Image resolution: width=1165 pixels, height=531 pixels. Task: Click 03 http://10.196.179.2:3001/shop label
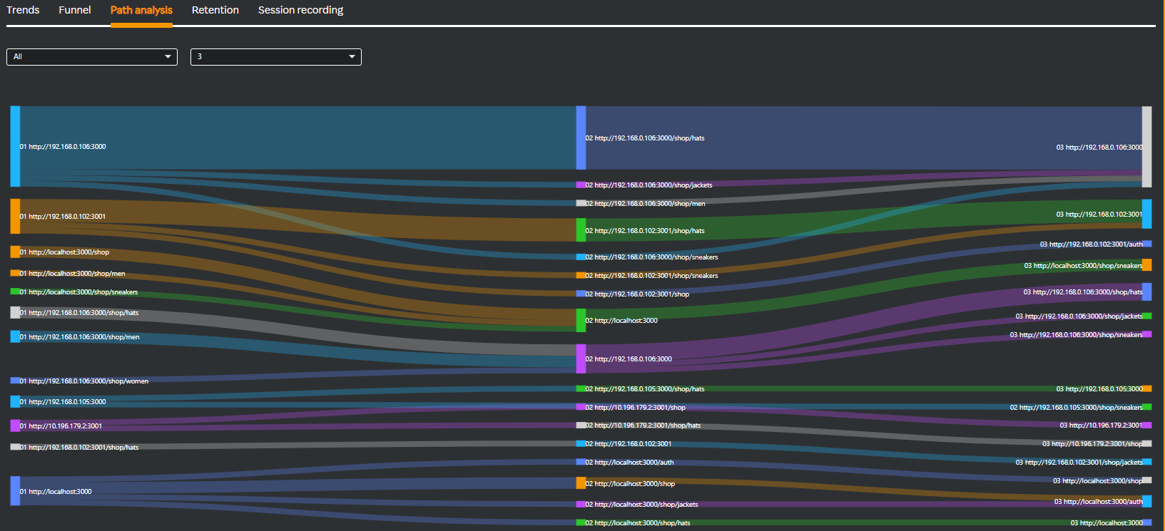pos(1093,444)
